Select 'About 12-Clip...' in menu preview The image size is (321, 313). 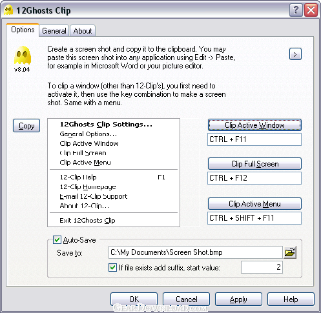(85, 206)
